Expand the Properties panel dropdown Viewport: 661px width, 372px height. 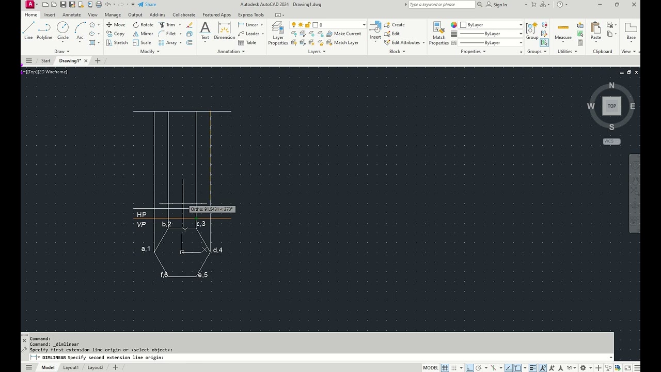(473, 51)
